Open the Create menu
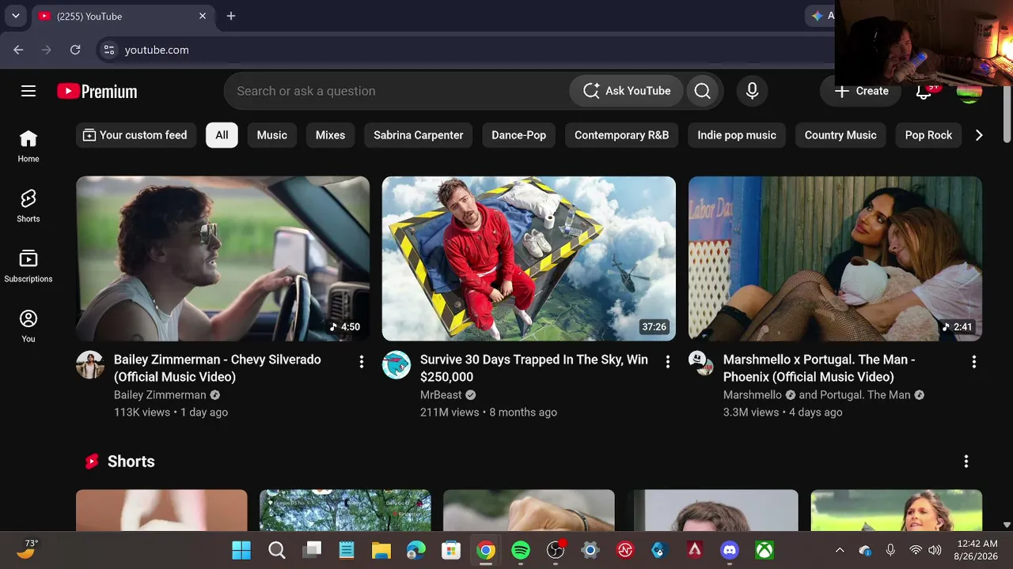 click(861, 91)
